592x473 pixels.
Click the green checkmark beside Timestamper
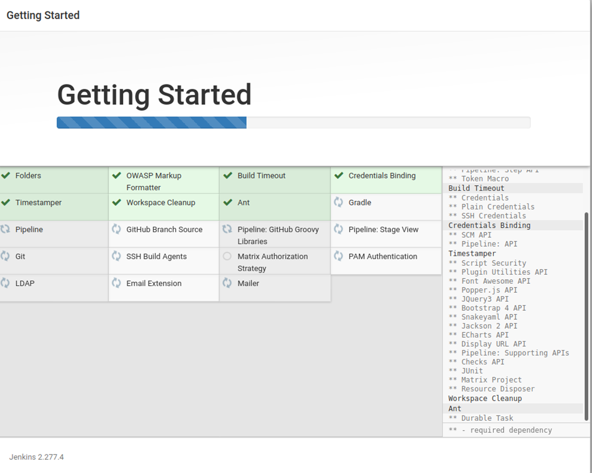point(5,202)
